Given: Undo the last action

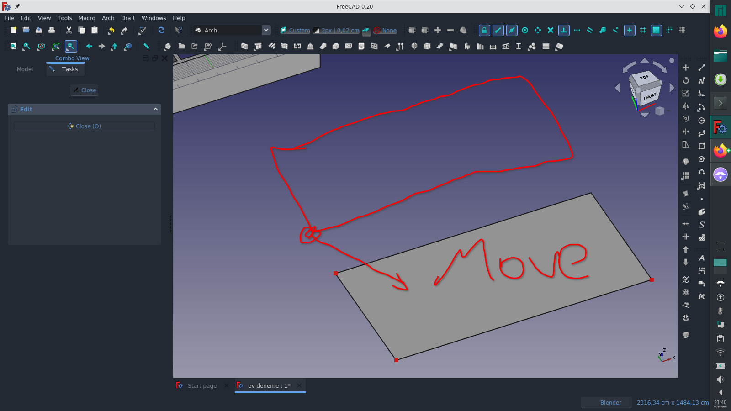Looking at the screenshot, I should point(111,30).
